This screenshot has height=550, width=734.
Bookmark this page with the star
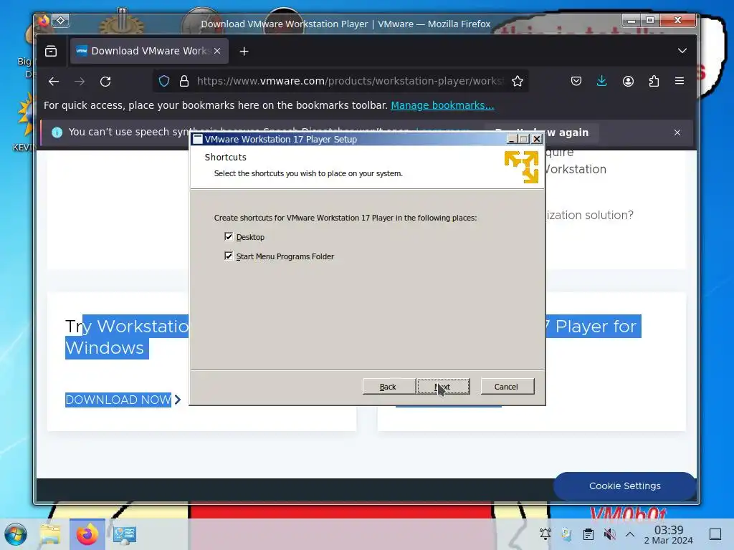tap(518, 82)
